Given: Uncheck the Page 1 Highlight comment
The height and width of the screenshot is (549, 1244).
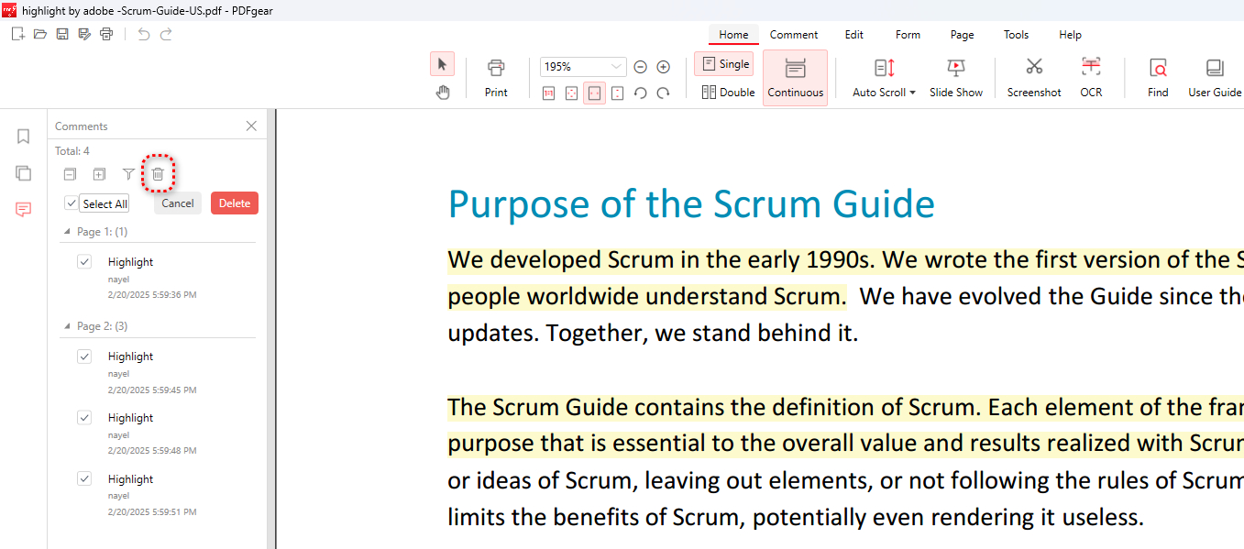Looking at the screenshot, I should tap(84, 262).
